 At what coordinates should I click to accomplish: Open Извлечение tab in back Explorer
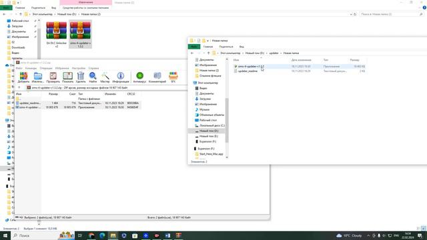85,3
